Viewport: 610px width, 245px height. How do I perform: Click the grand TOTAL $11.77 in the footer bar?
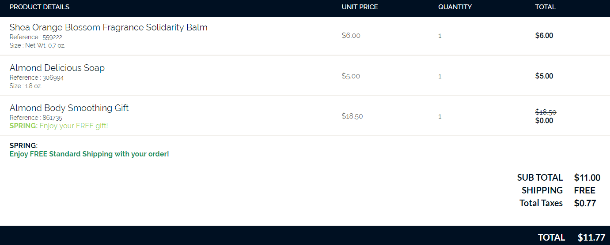(591, 238)
